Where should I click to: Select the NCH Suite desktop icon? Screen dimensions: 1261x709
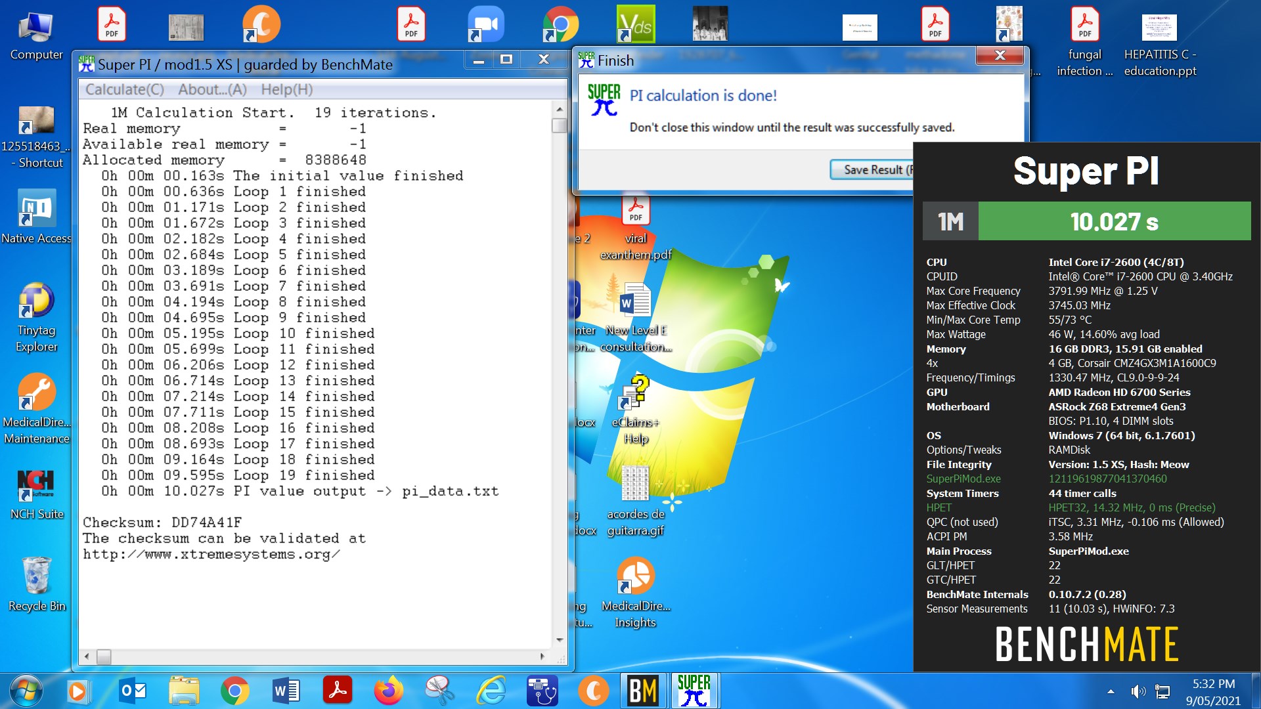click(x=37, y=494)
